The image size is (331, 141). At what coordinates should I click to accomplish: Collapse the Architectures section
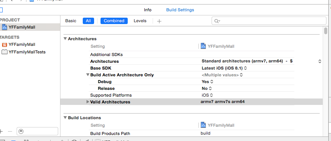pyautogui.click(x=65, y=39)
